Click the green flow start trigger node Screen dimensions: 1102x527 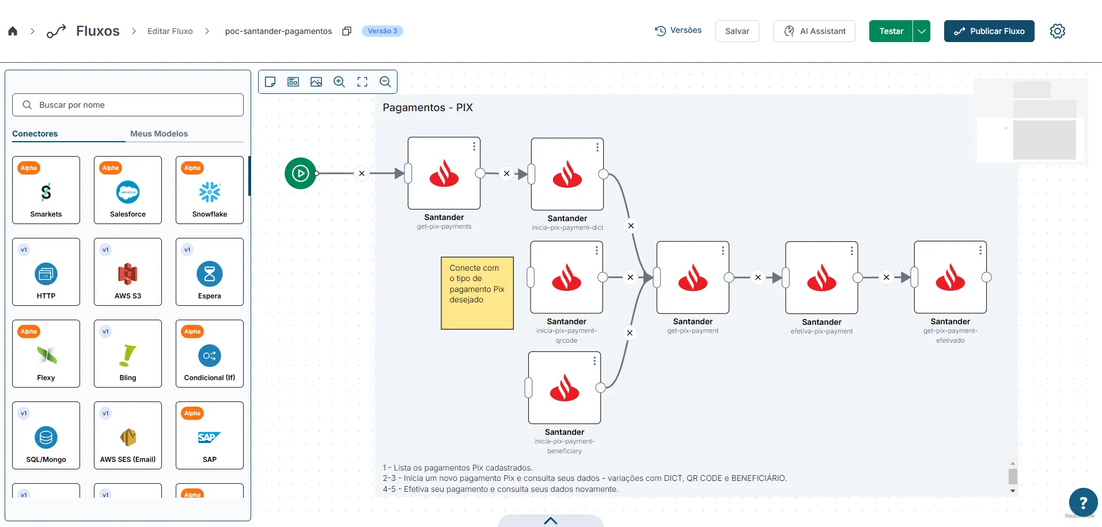(300, 173)
